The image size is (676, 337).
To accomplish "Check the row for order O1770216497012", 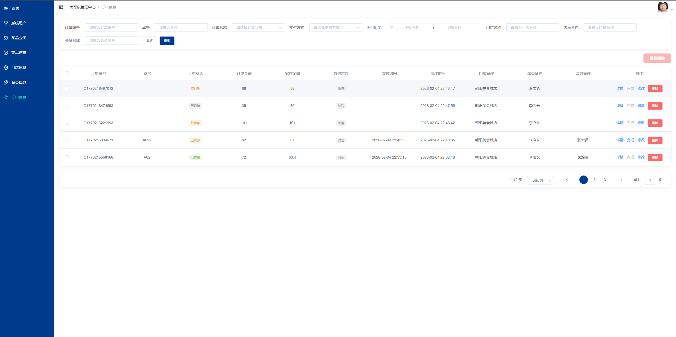I will [x=67, y=88].
